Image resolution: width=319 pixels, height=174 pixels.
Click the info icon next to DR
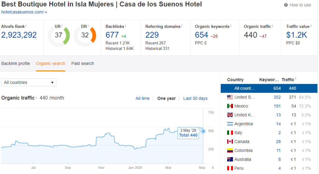[x=88, y=26]
